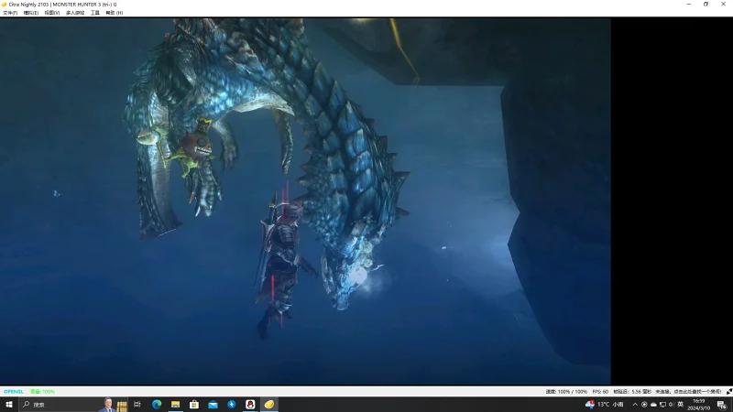
Task: Open the 多人游戏 menu
Action: click(75, 13)
